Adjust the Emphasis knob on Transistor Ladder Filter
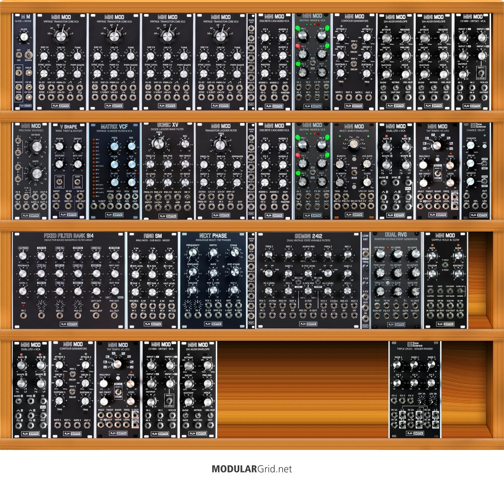 [237, 164]
